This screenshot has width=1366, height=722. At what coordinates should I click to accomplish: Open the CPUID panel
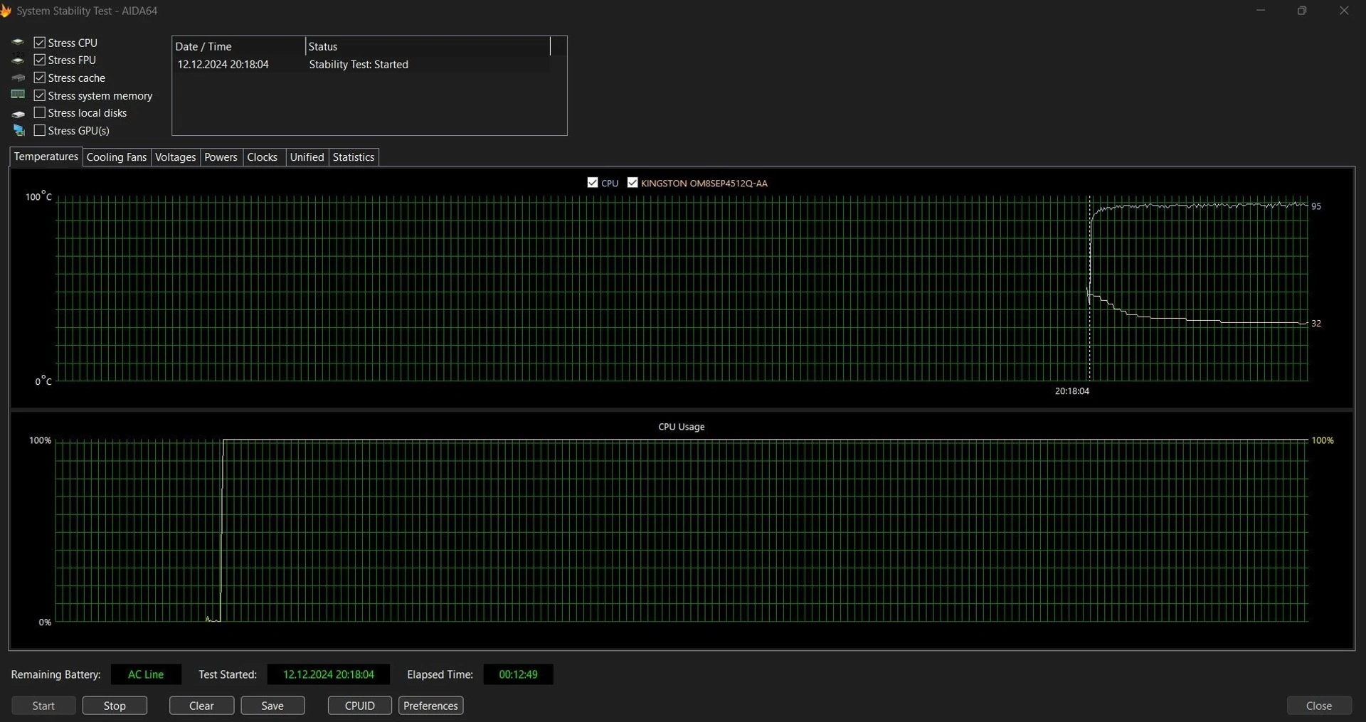359,706
